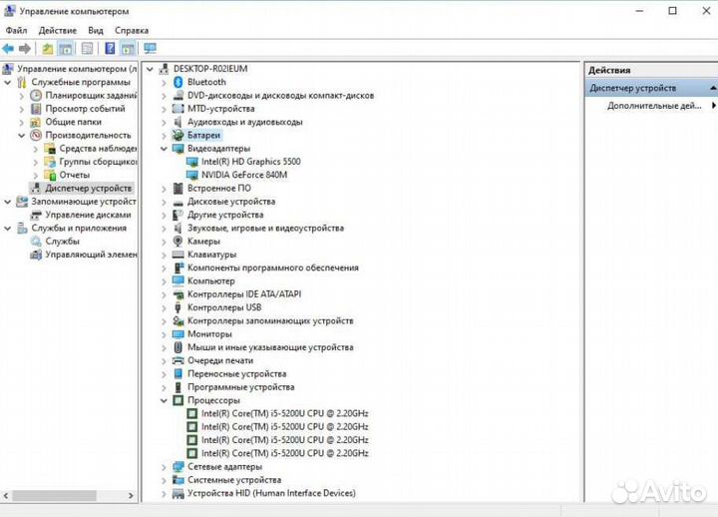Screen dimensions: 718x517
Task: Click the Intel HD Graphics 5500 adapter icon
Action: (192, 162)
